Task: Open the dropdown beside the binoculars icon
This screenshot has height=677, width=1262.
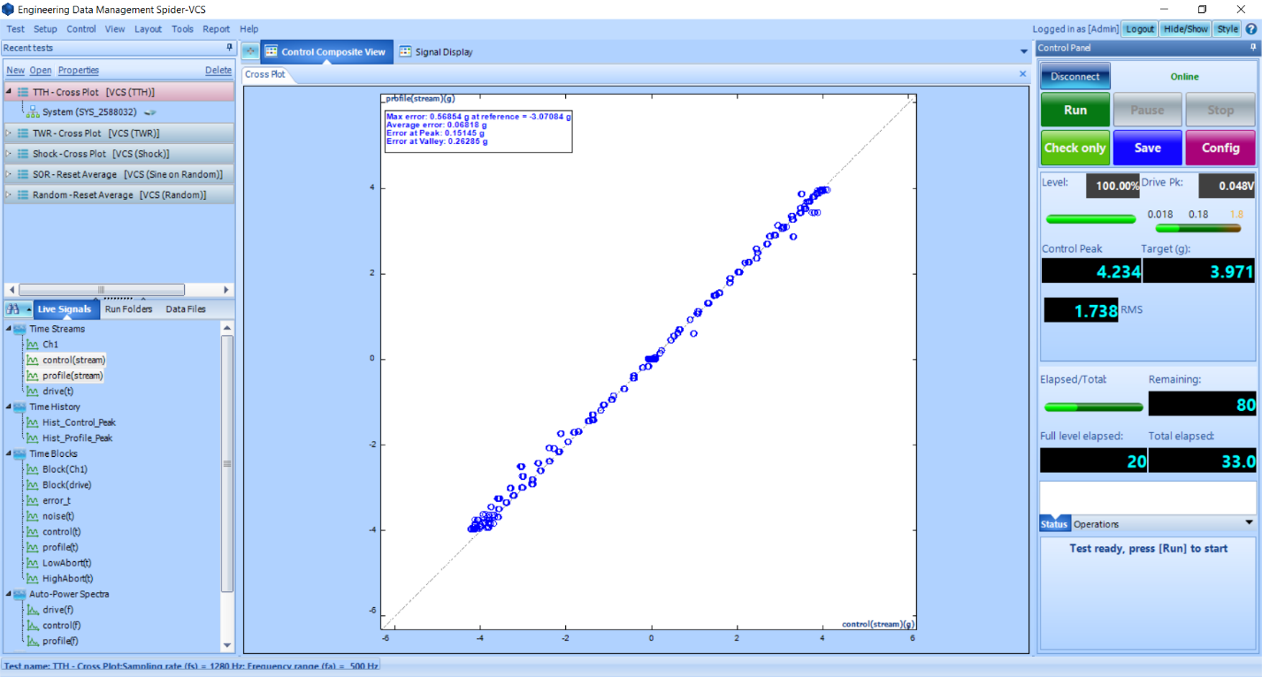Action: pos(28,310)
